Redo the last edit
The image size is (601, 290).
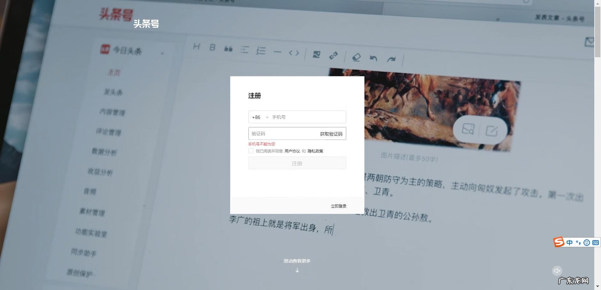(392, 59)
